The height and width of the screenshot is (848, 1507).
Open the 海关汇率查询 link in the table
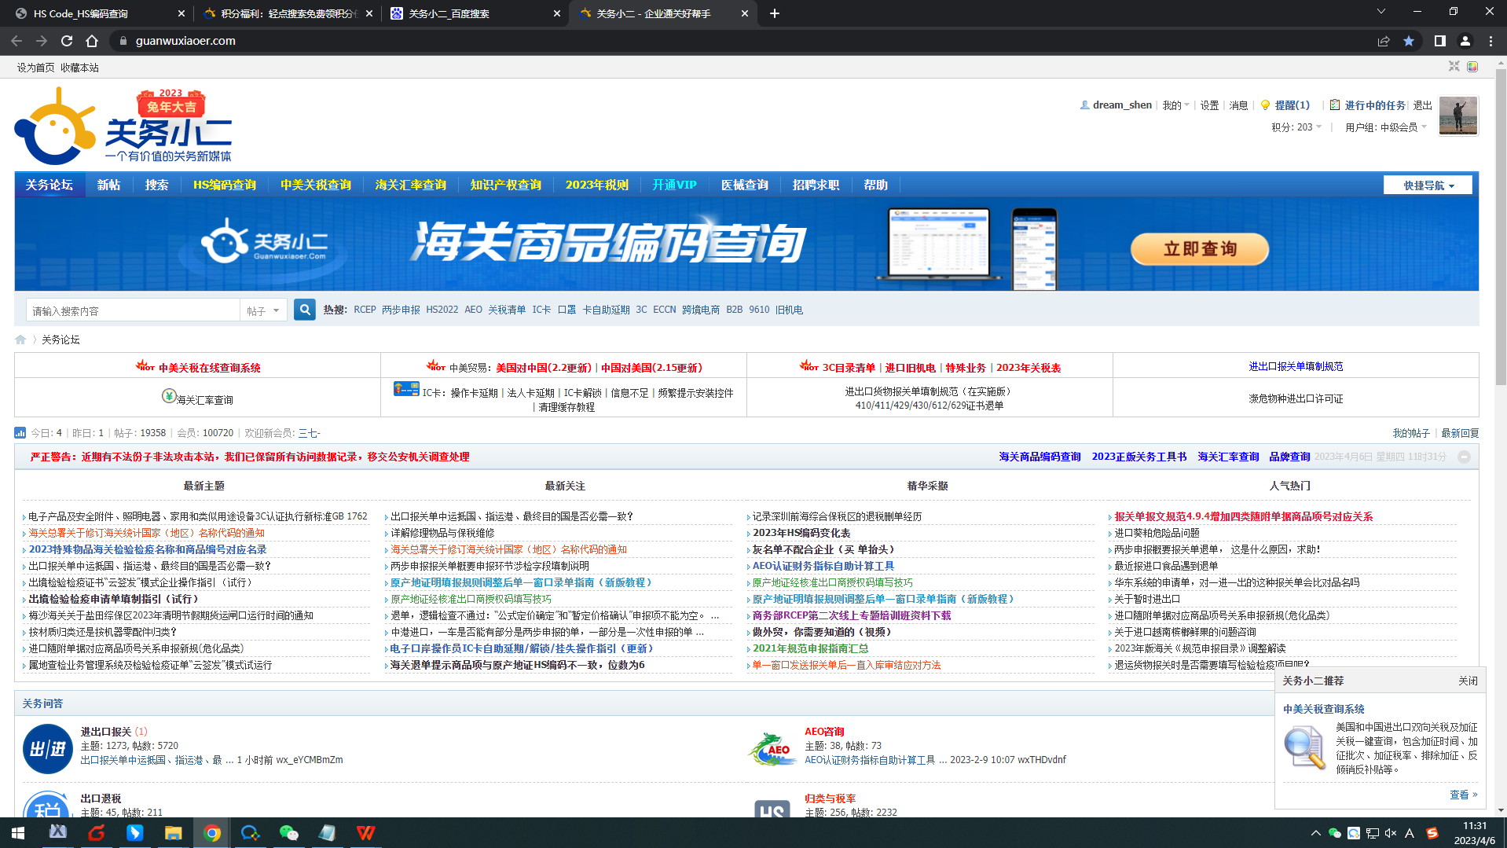tap(204, 400)
